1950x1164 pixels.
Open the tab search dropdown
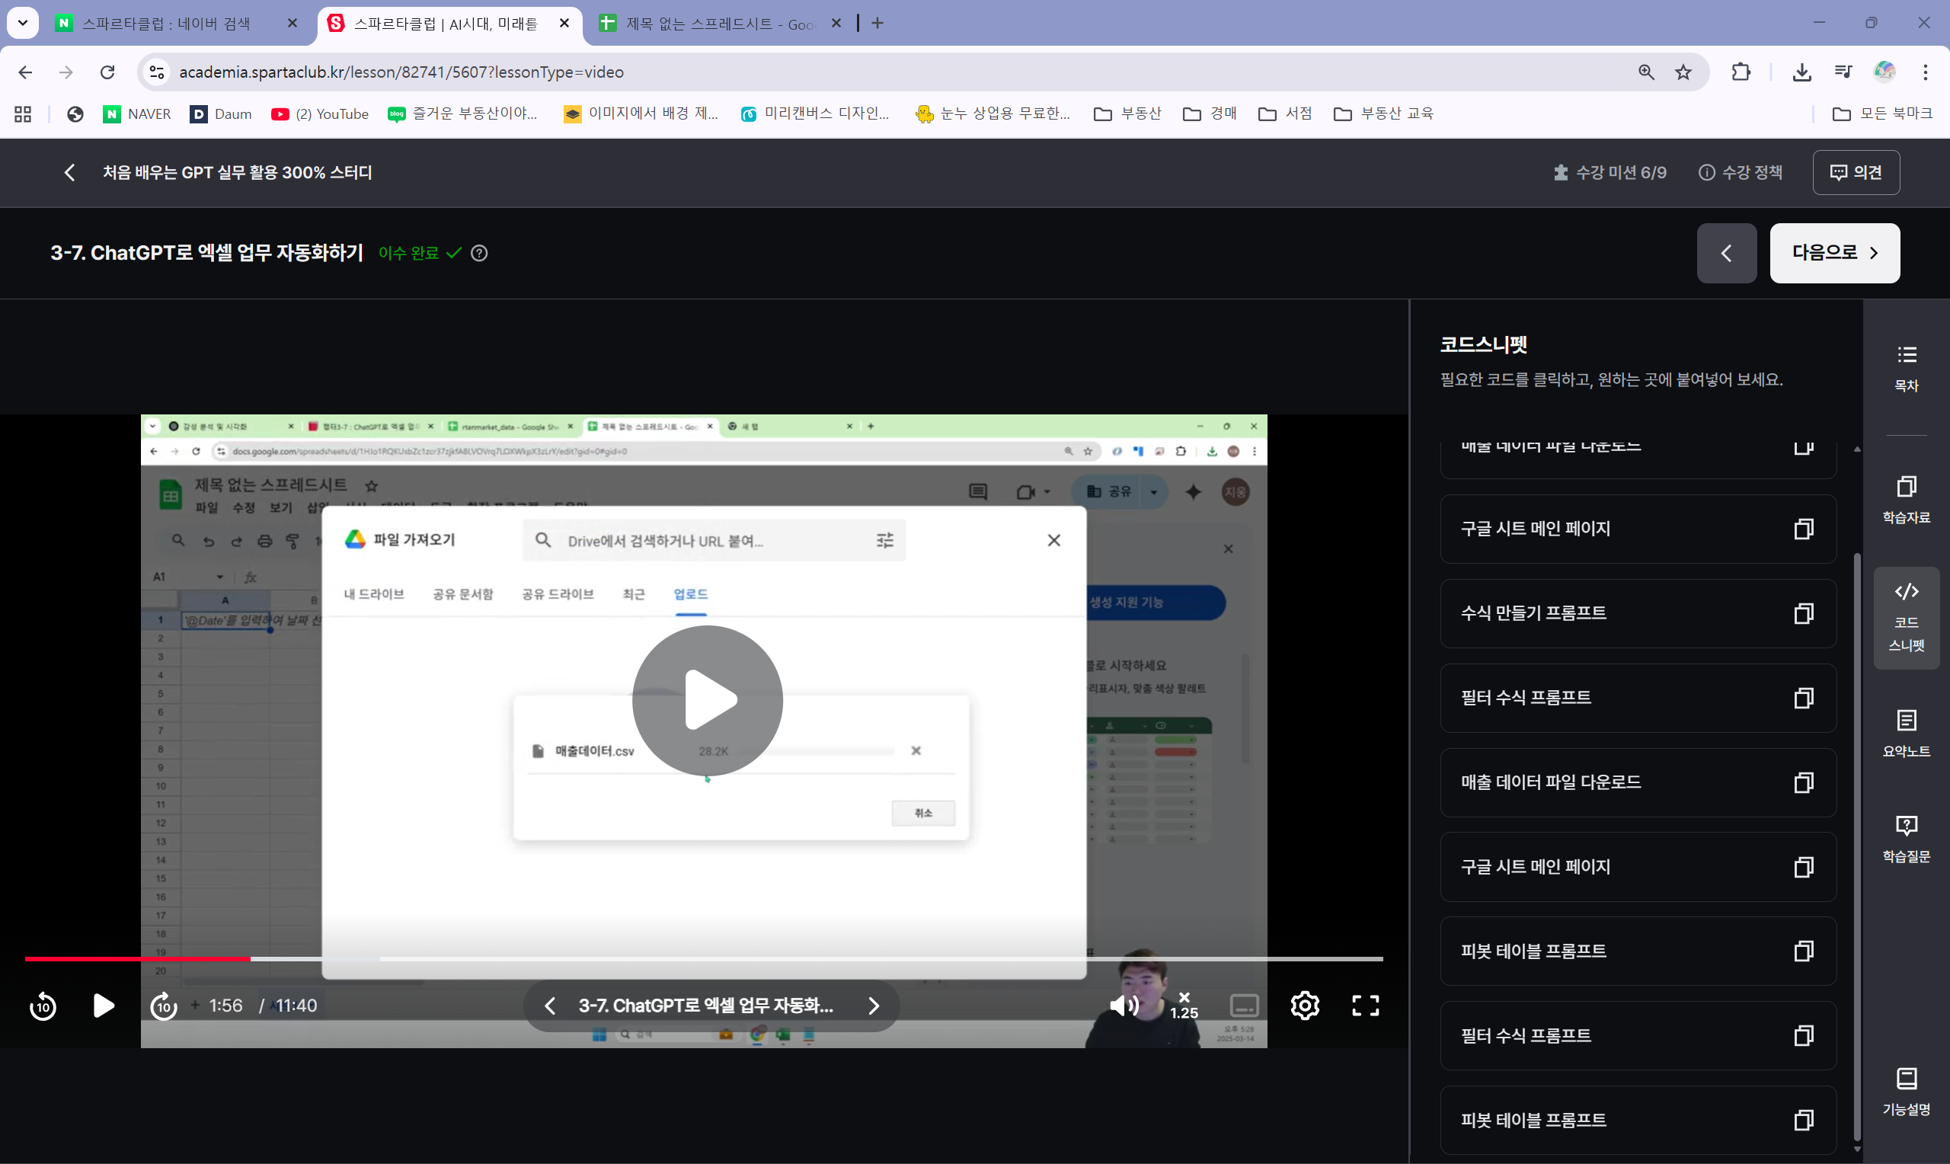click(23, 24)
